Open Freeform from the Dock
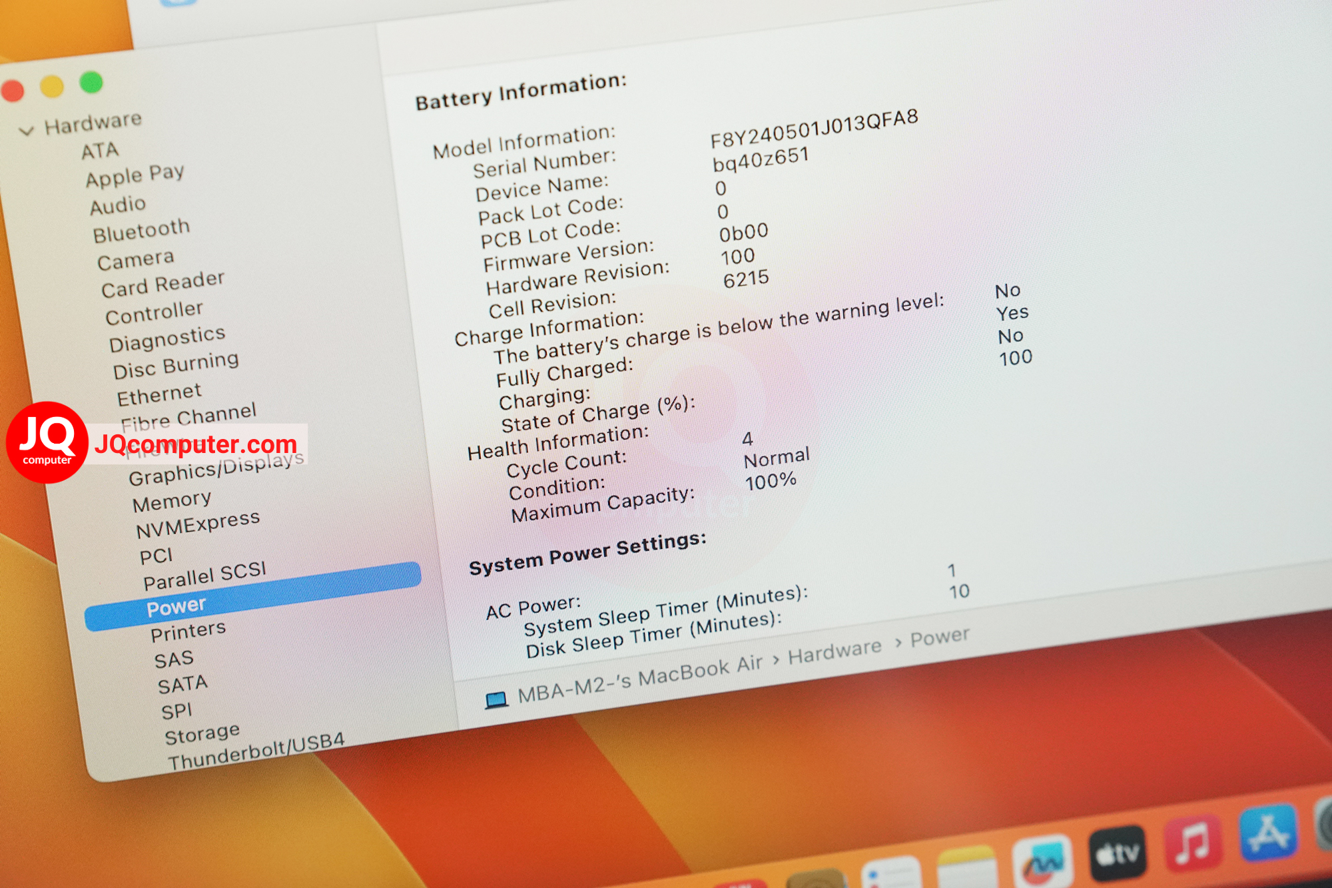 tap(1043, 861)
